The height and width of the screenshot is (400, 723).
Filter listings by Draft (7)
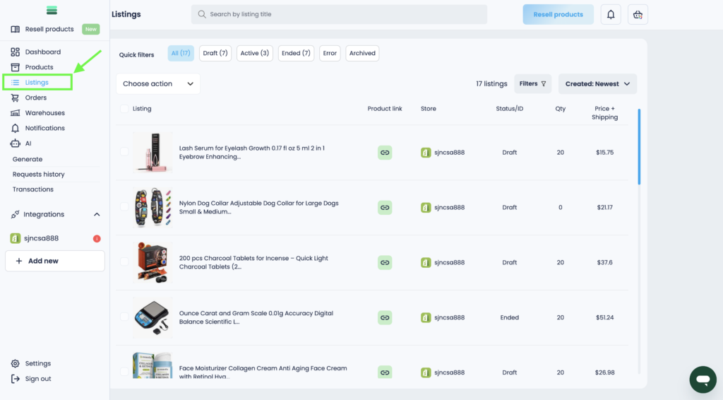click(215, 54)
